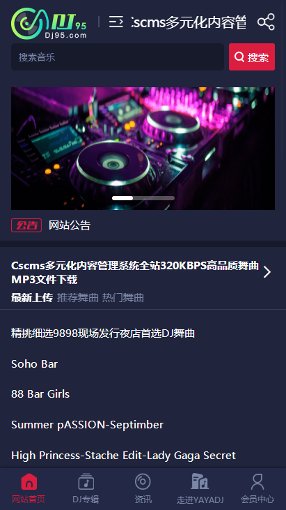
Task: Click the red 公告 badge
Action: (x=26, y=225)
